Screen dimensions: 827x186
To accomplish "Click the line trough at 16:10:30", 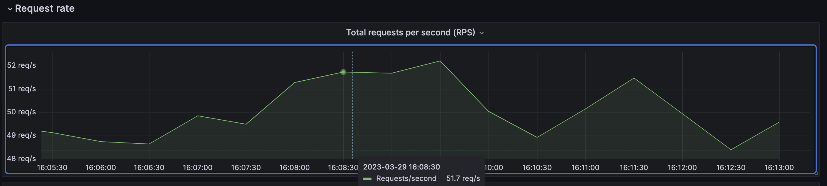I will (537, 137).
